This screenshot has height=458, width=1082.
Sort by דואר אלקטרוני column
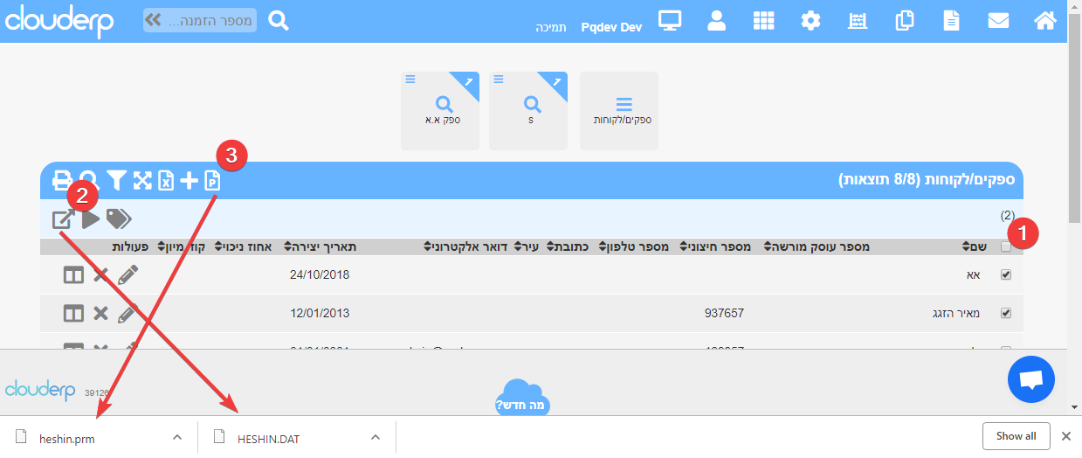point(467,247)
